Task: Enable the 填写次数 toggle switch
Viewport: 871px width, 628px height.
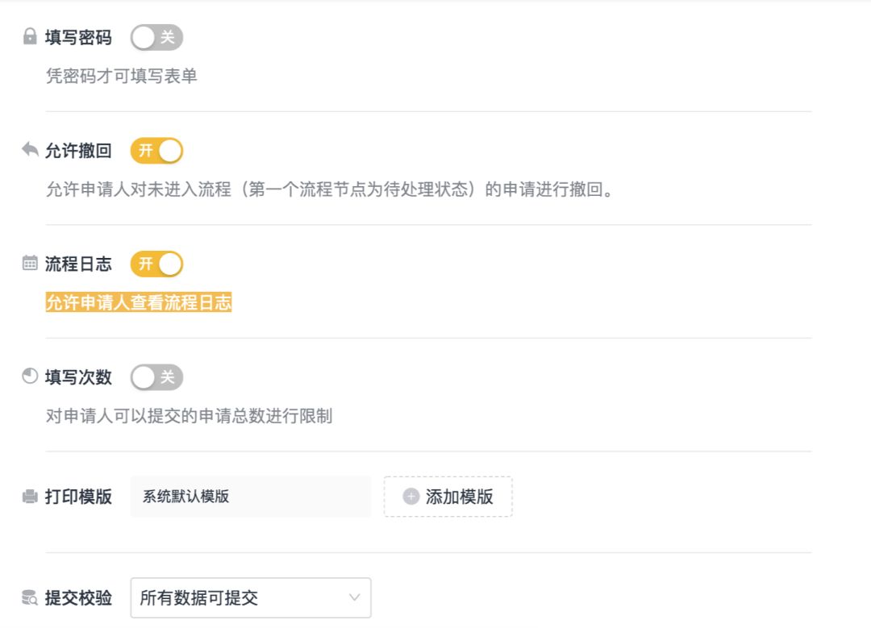Action: [x=156, y=376]
